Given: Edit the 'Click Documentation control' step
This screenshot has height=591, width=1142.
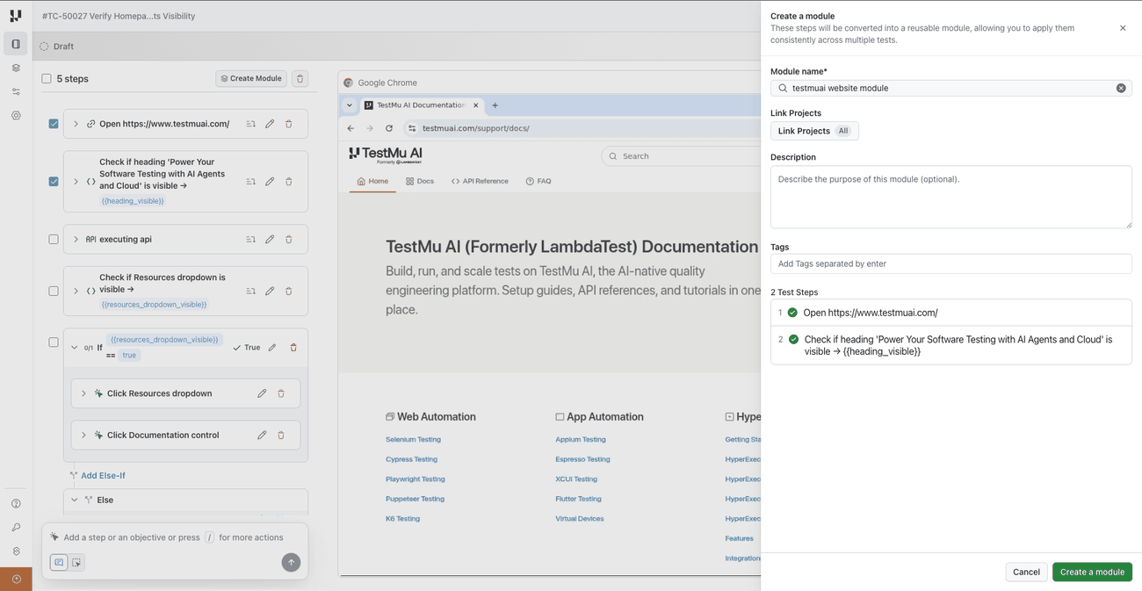Looking at the screenshot, I should pyautogui.click(x=262, y=435).
